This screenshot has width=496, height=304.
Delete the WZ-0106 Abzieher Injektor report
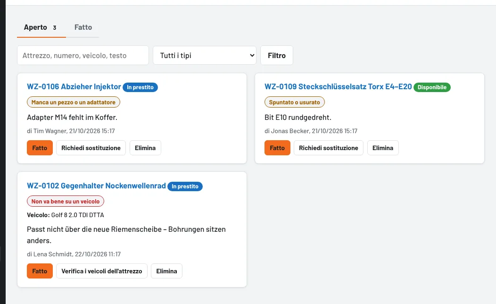(145, 148)
